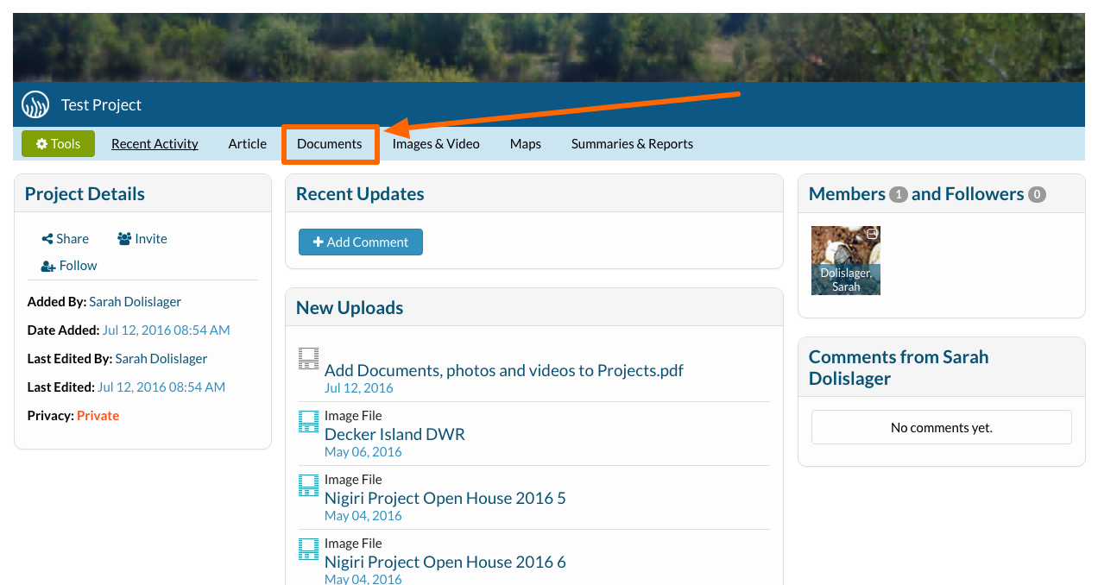Open Sarah Dolislager's member thumbnail
The height and width of the screenshot is (585, 1098).
tap(845, 261)
